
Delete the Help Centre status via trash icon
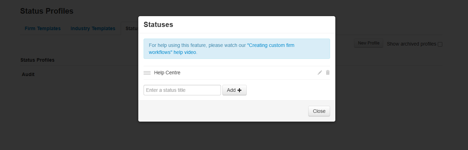[328, 73]
